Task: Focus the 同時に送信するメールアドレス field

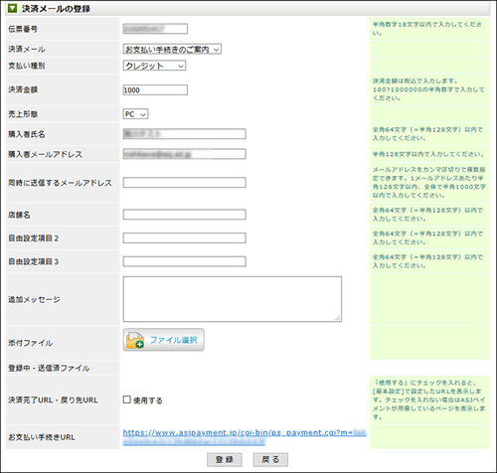Action: (x=185, y=183)
